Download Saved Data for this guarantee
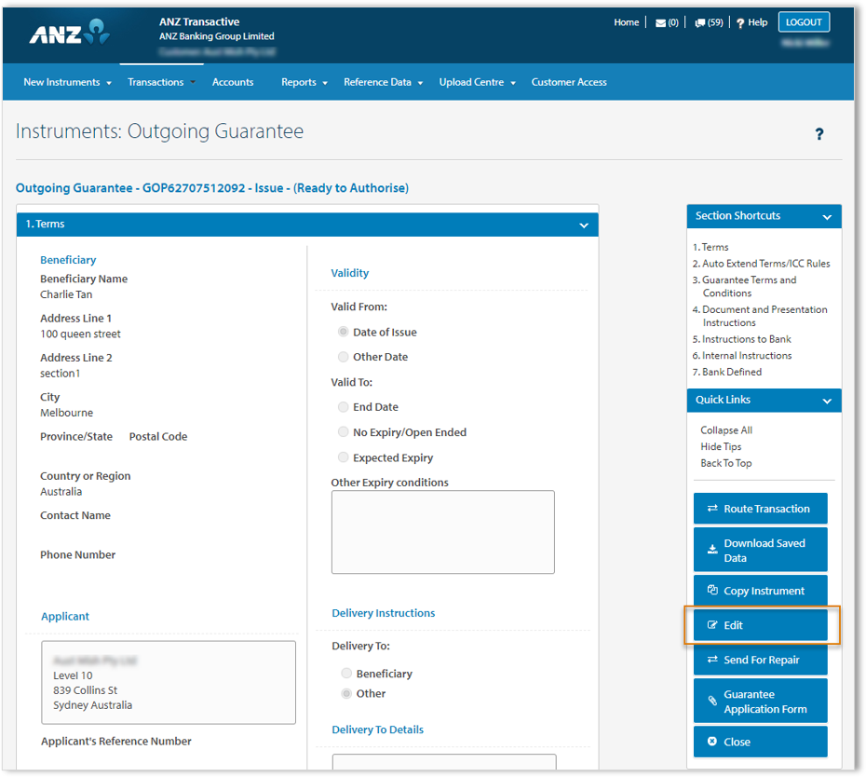The image size is (866, 777). tap(760, 551)
